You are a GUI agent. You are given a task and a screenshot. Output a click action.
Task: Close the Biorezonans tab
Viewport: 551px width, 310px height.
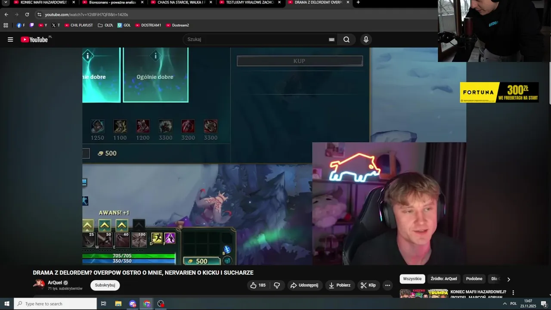pyautogui.click(x=142, y=3)
